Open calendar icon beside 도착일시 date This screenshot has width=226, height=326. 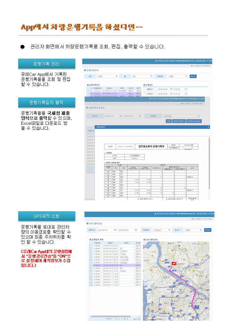(171, 93)
